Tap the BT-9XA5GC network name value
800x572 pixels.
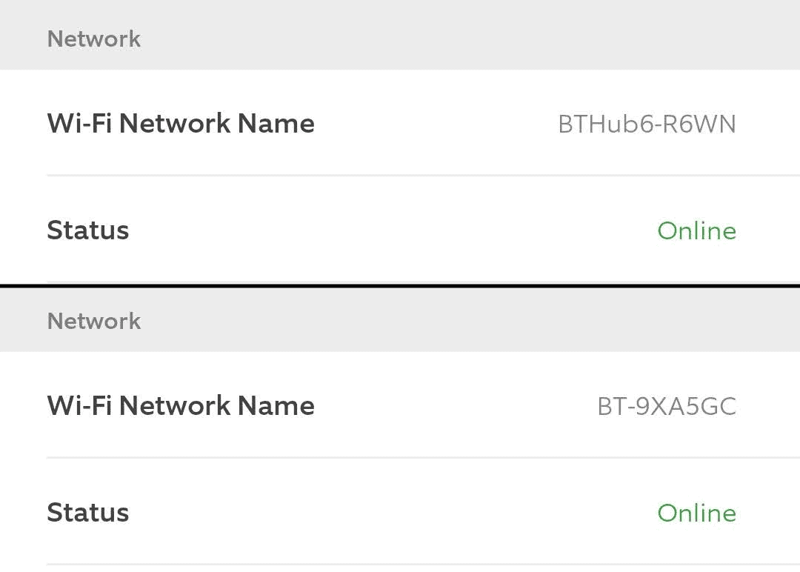click(x=667, y=407)
